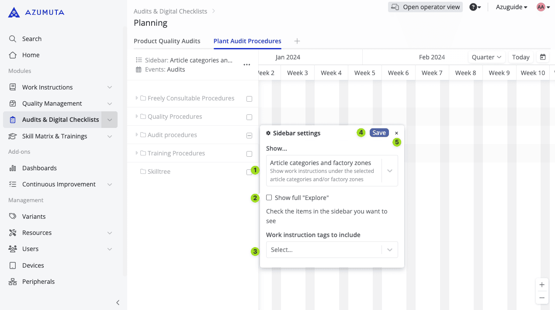Select the Audits & Digital Checklists module
The image size is (555, 310).
coord(60,119)
